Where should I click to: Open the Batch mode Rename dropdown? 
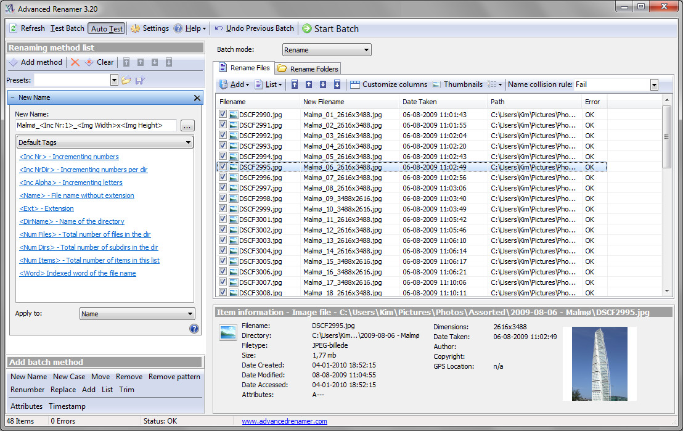coord(327,50)
